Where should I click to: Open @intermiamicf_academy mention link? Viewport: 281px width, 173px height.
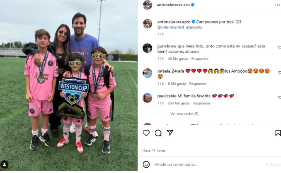180,27
